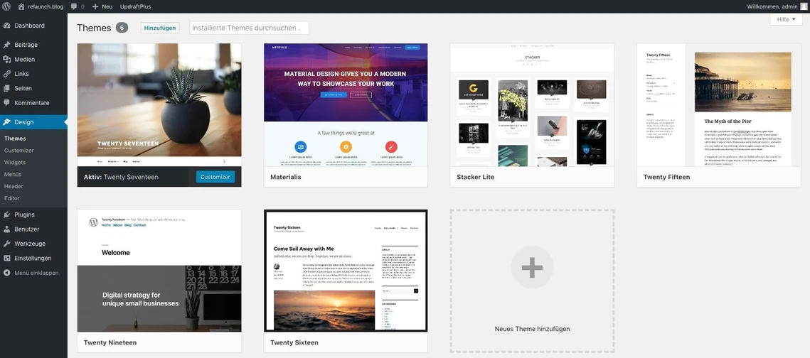Open the Widgets submenu item
Viewport: 810px width, 358px height.
pyautogui.click(x=15, y=163)
